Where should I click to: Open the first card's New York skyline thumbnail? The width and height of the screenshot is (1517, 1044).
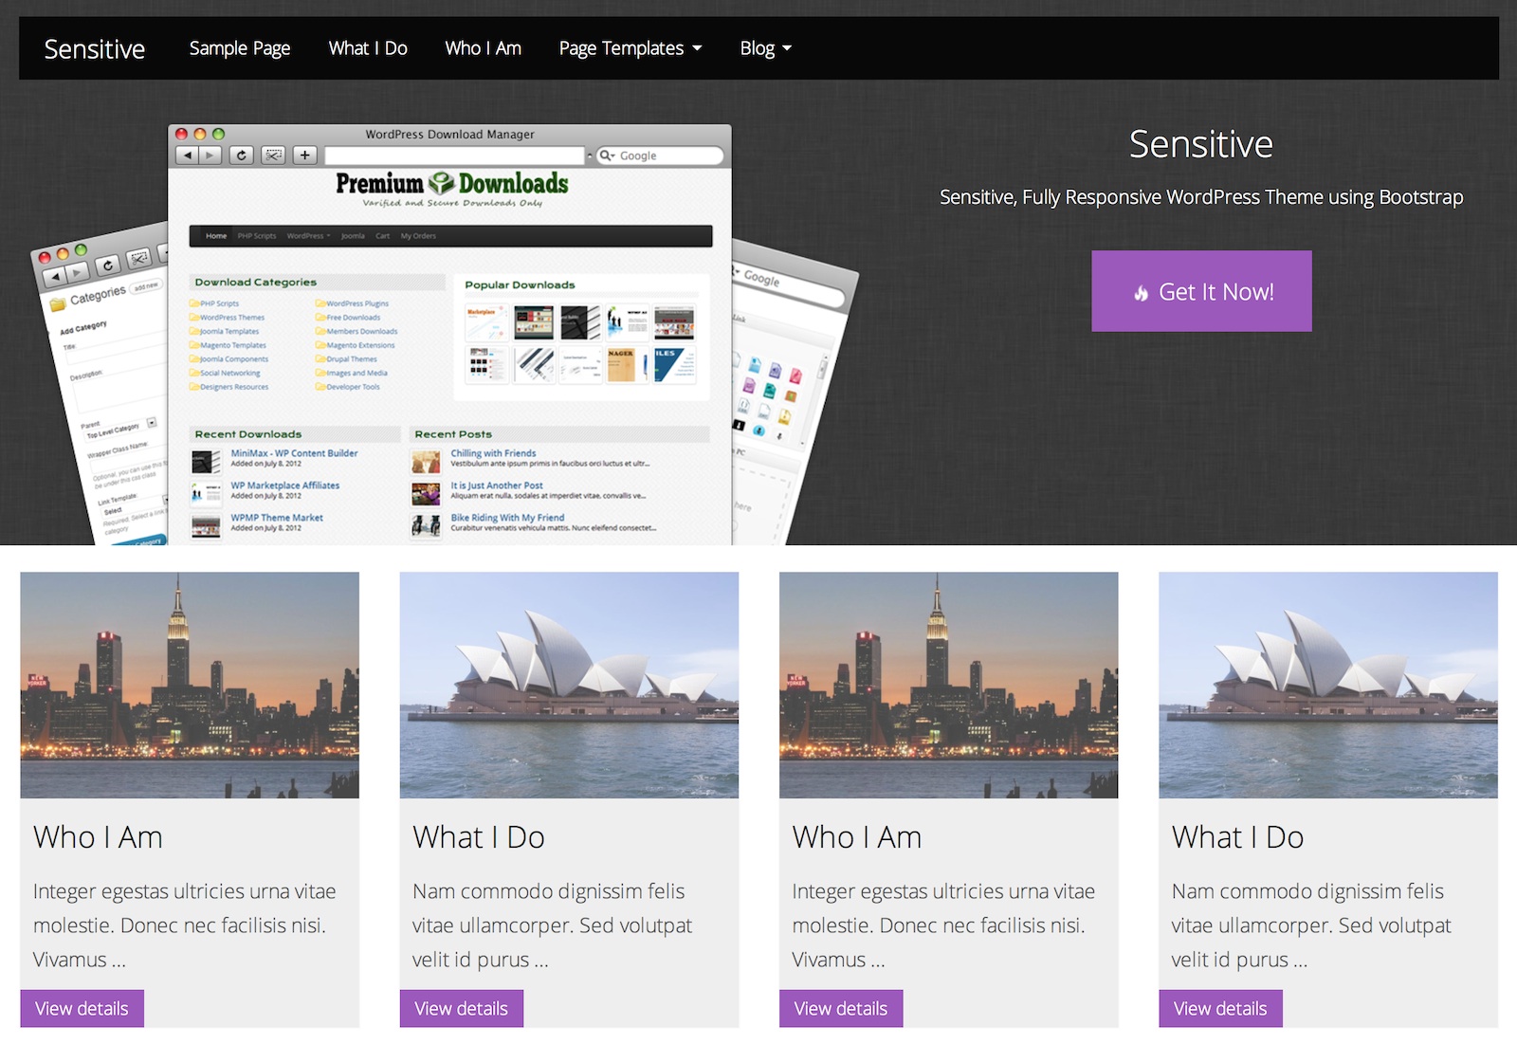pyautogui.click(x=190, y=685)
